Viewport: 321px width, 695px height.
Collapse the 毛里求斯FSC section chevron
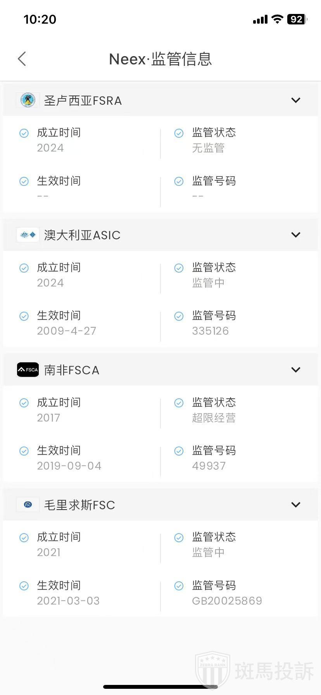tap(296, 505)
